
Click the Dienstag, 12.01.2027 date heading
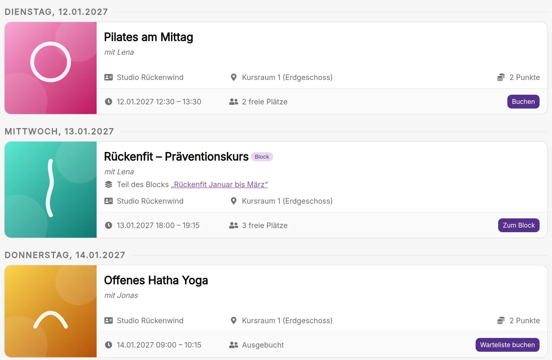point(56,12)
